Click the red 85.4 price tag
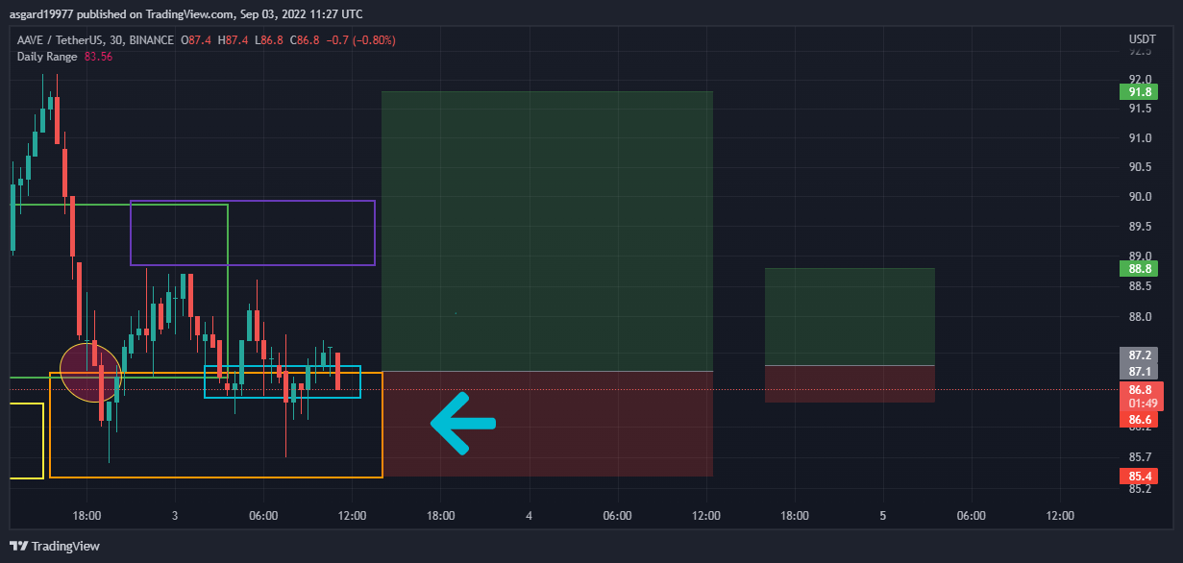Image resolution: width=1183 pixels, height=563 pixels. point(1140,476)
